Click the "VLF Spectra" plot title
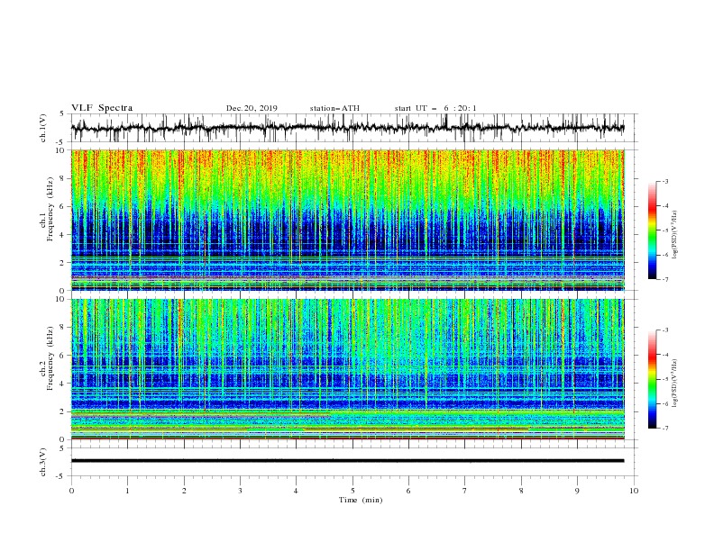Screen dimensions: 714x551 tap(102, 108)
